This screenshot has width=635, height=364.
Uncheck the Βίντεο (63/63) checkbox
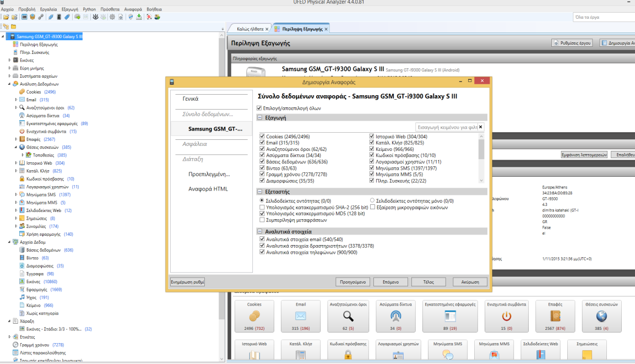[262, 168]
